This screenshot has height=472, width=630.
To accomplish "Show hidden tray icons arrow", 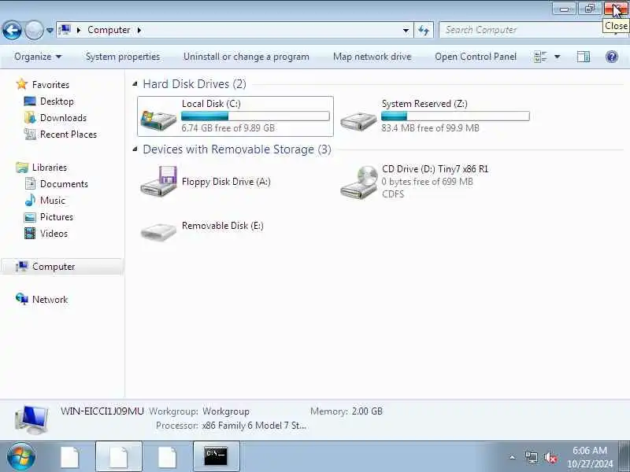I will 513,457.
